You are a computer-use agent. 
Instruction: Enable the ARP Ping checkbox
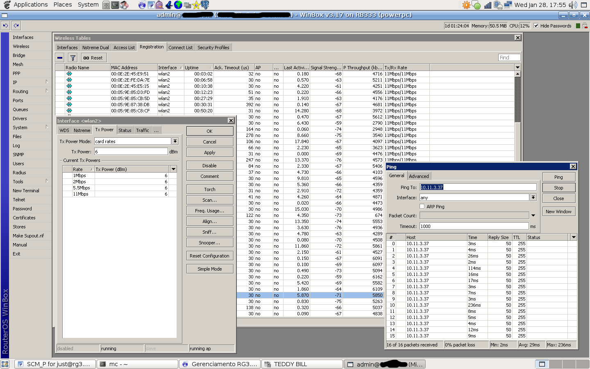pyautogui.click(x=422, y=207)
